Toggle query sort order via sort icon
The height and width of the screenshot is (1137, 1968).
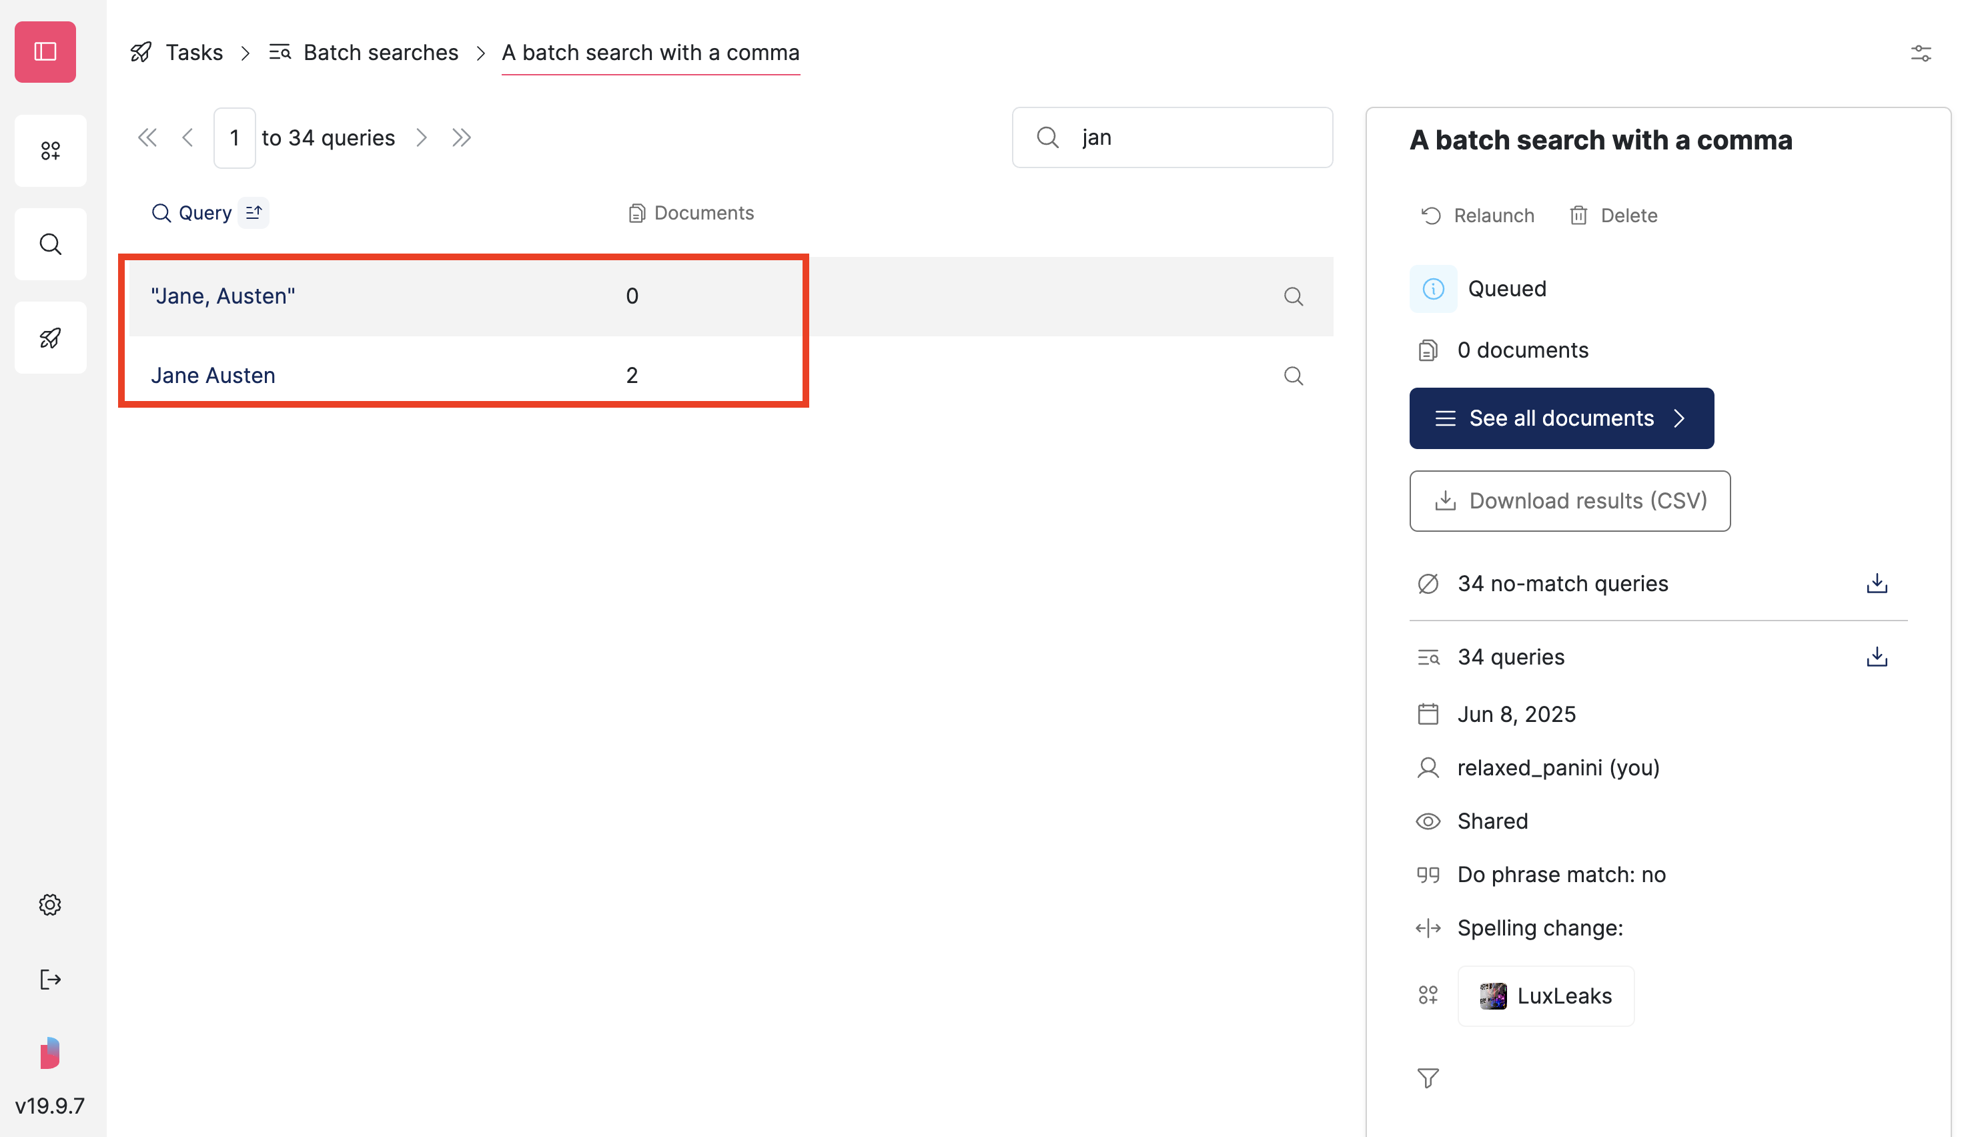point(253,212)
